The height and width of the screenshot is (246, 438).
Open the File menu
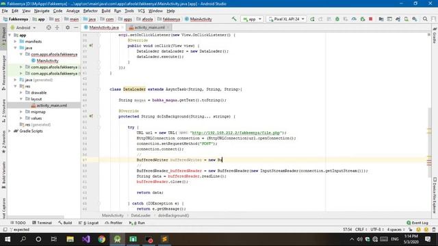pos(5,11)
